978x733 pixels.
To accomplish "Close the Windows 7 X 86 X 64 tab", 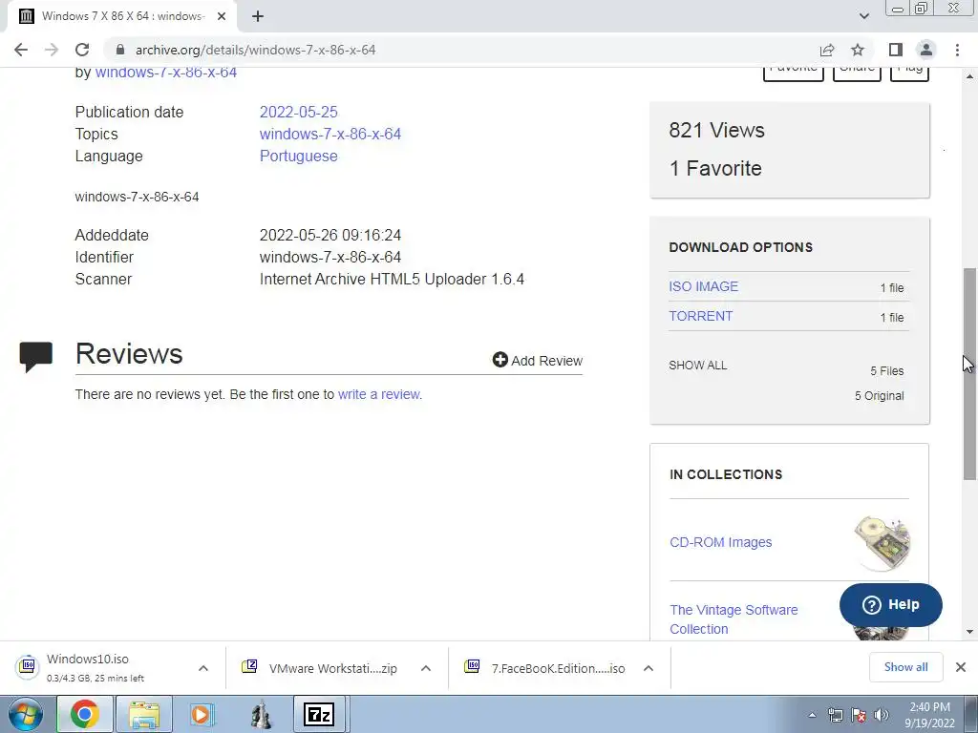I will 222,16.
